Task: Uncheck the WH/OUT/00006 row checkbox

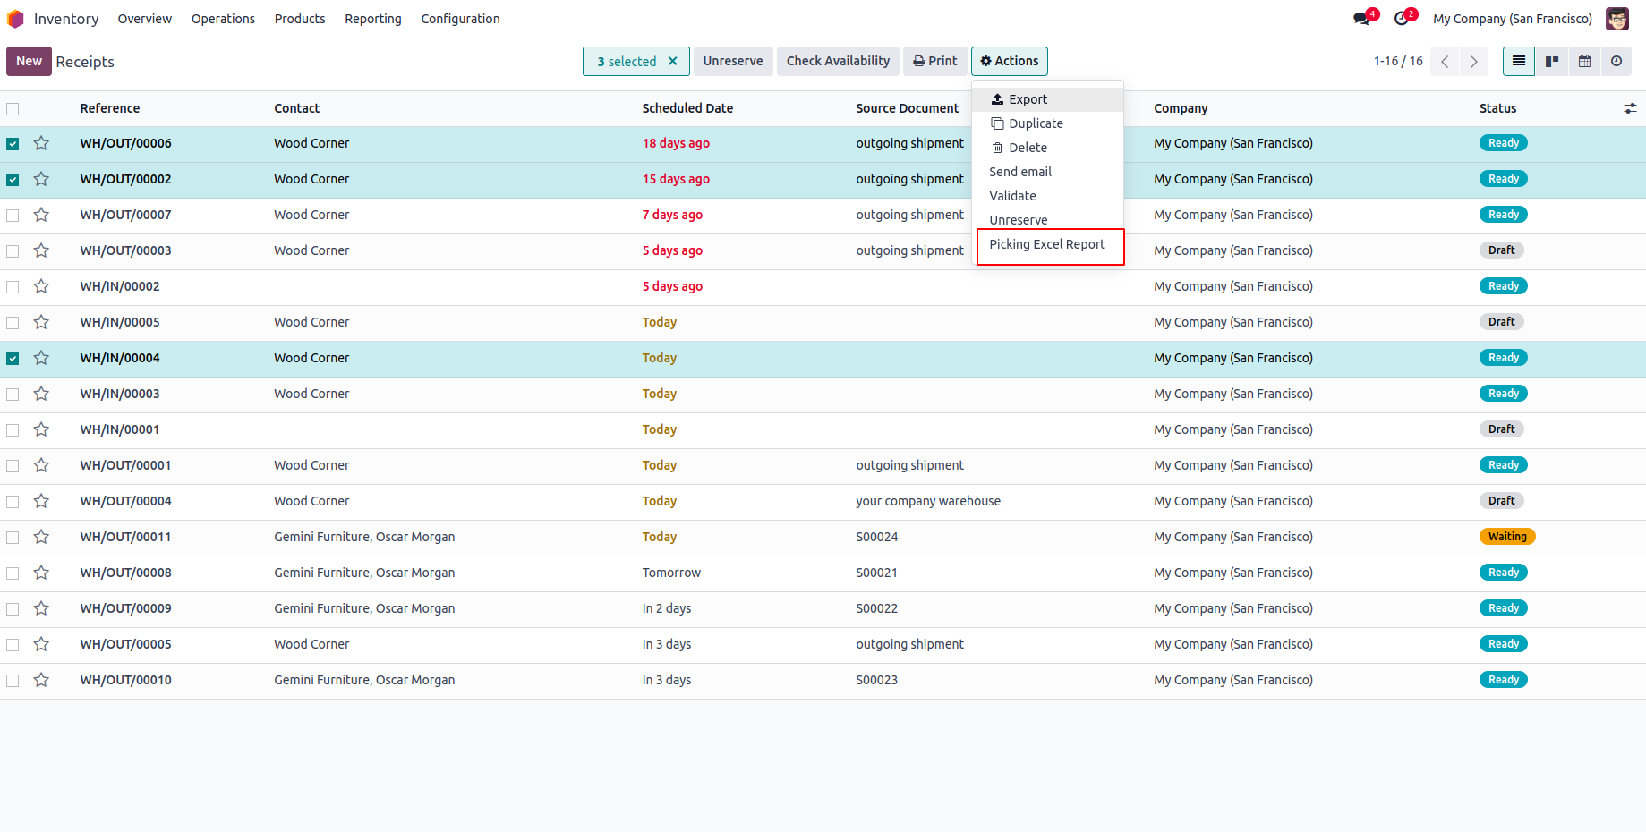Action: coord(13,143)
